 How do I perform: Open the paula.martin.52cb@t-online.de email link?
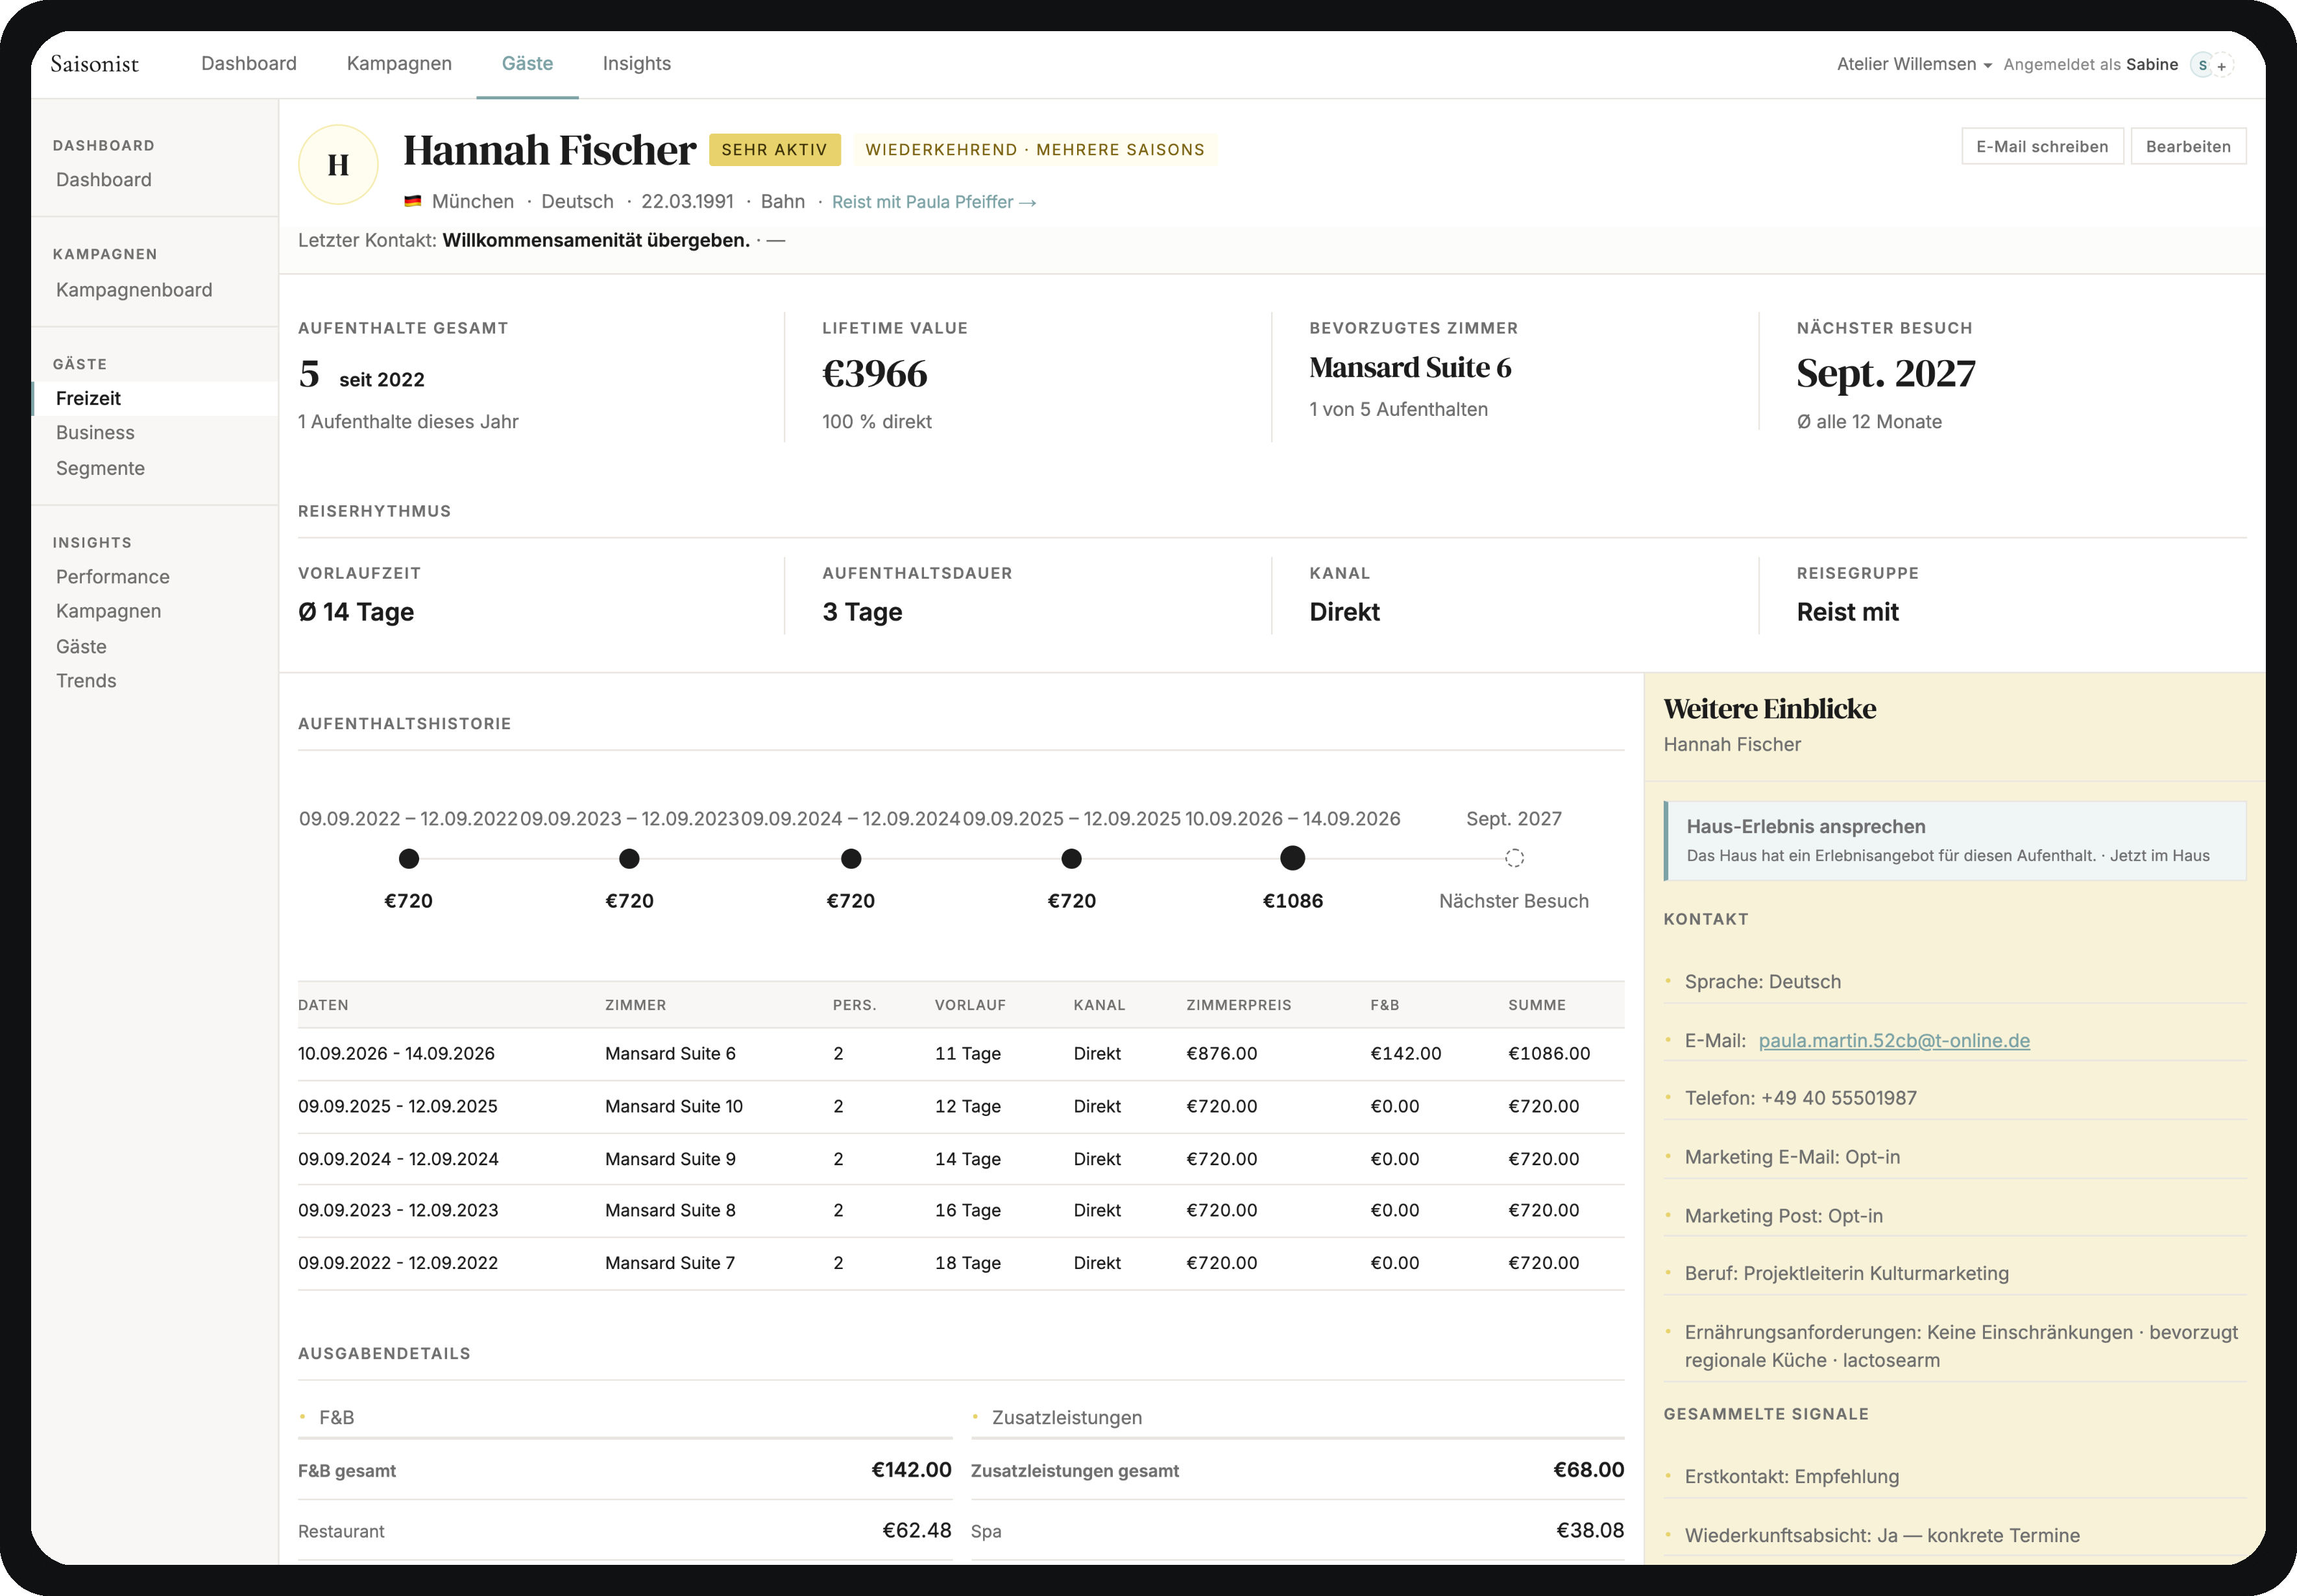[1894, 1040]
